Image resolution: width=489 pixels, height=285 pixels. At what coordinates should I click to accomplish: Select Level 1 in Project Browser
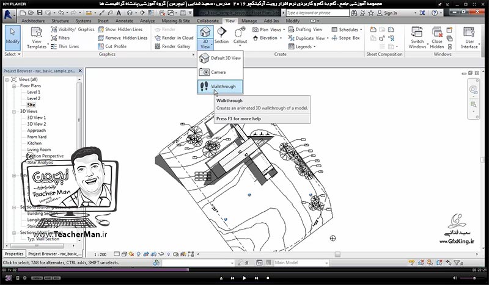click(x=34, y=92)
